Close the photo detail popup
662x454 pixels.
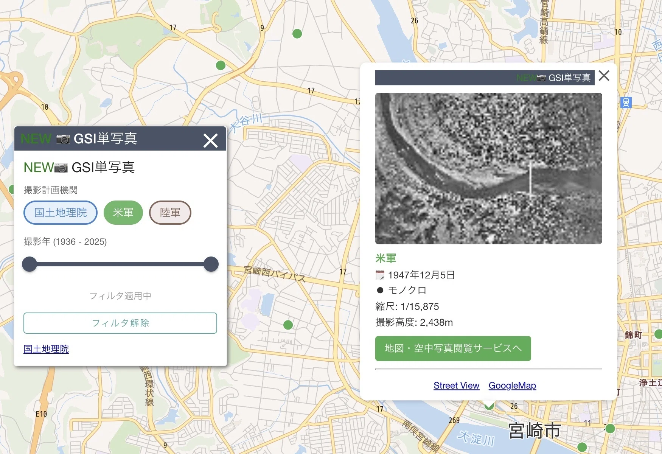[604, 76]
